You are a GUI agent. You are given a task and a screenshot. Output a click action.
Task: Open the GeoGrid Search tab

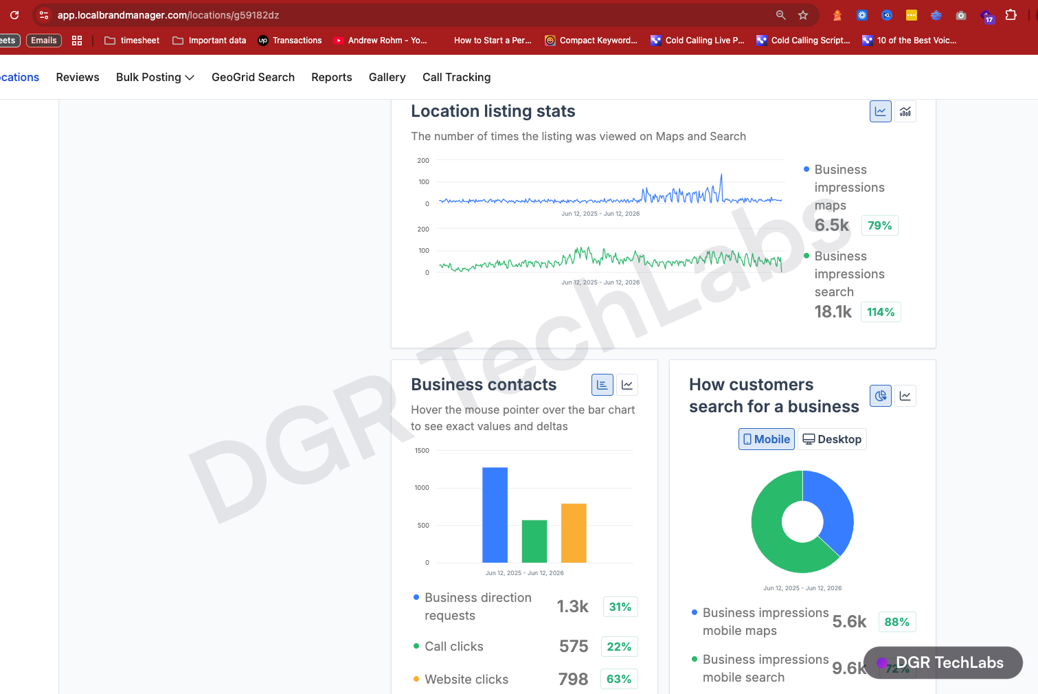[x=253, y=77]
